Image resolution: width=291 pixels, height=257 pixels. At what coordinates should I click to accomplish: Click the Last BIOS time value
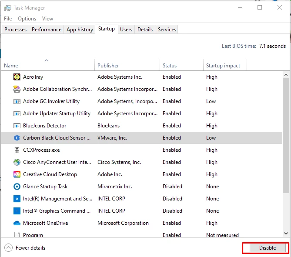272,46
